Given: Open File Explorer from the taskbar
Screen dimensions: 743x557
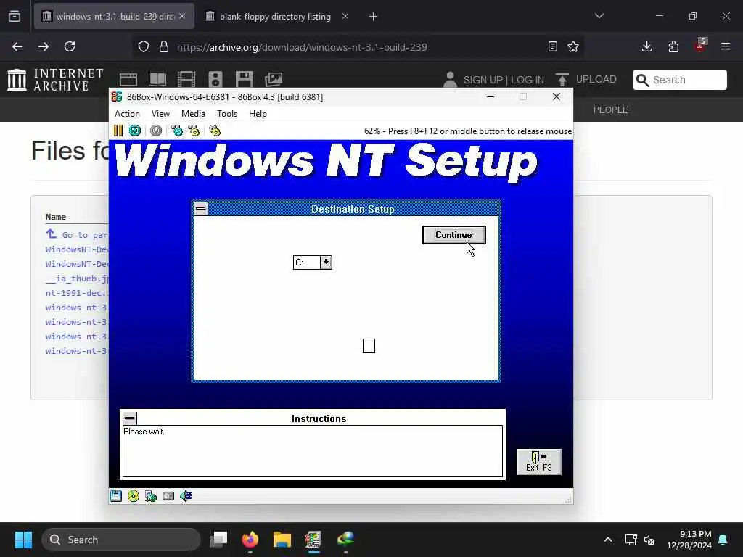Looking at the screenshot, I should coord(282,540).
